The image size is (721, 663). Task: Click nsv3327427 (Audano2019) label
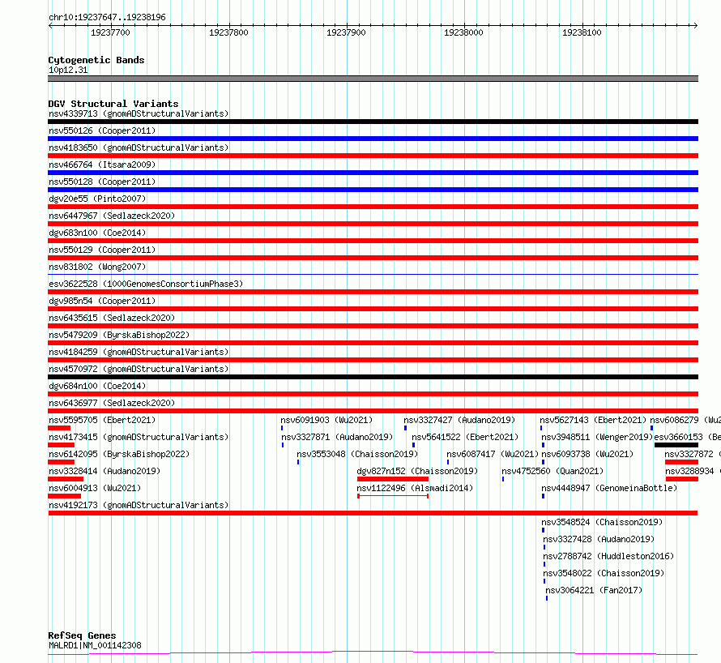point(459,420)
